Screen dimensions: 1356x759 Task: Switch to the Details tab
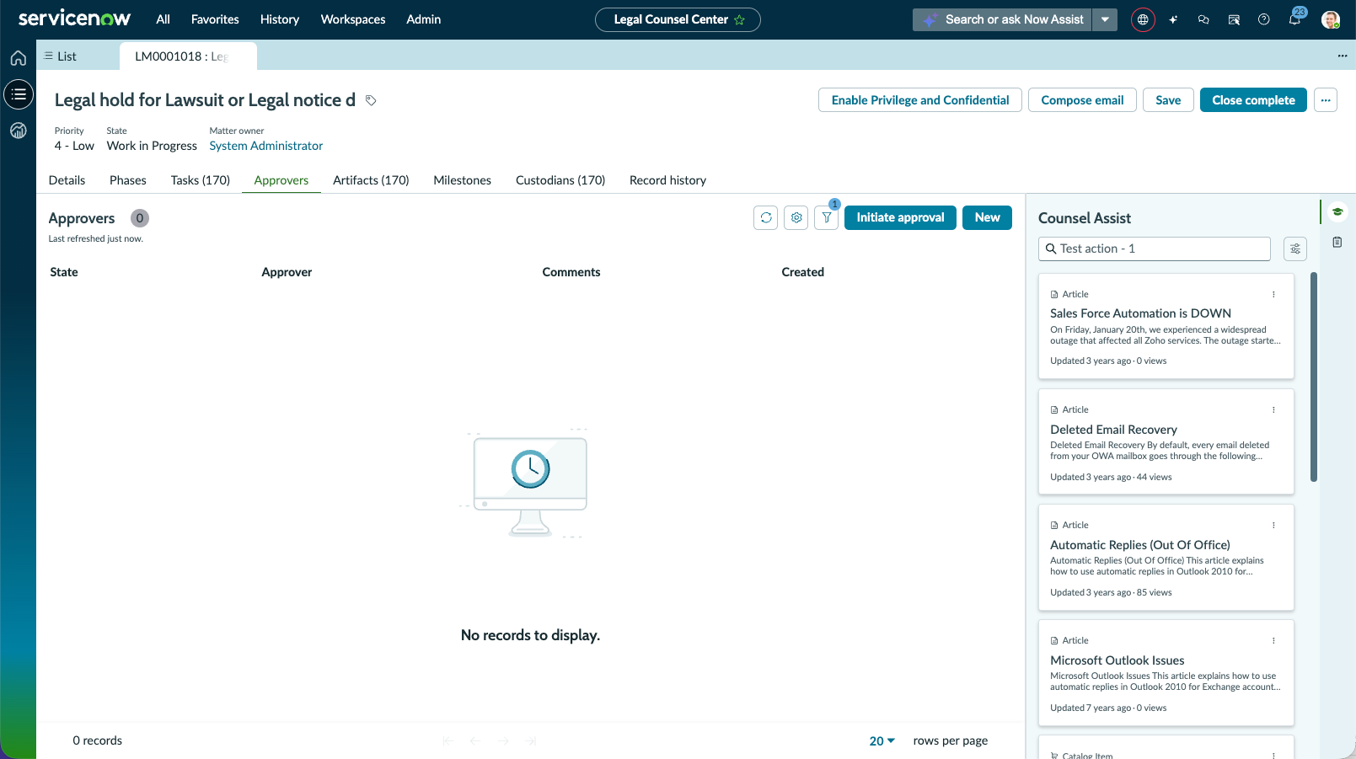click(x=67, y=180)
